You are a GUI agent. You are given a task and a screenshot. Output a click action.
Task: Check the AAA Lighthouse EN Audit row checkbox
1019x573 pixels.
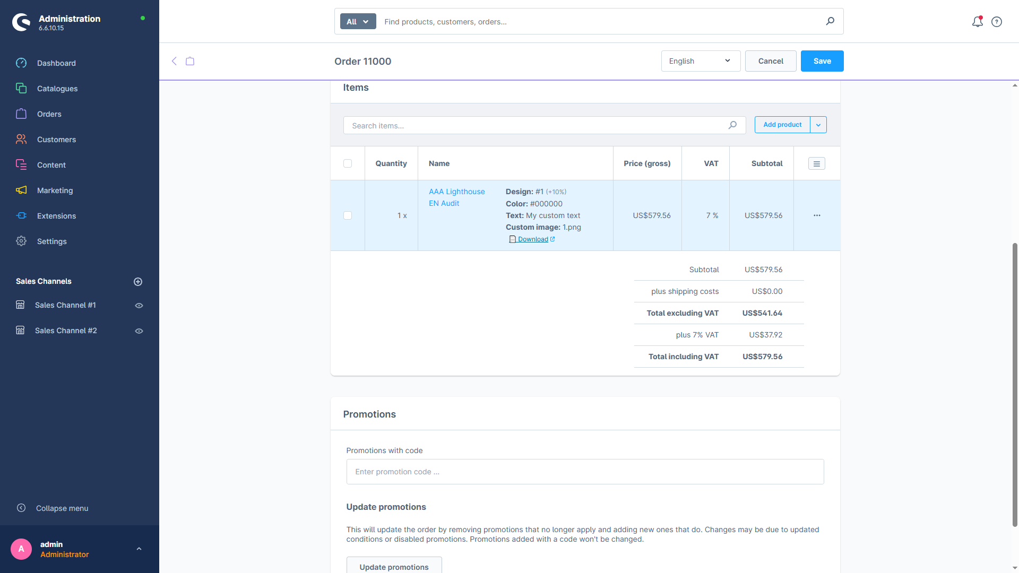point(348,215)
